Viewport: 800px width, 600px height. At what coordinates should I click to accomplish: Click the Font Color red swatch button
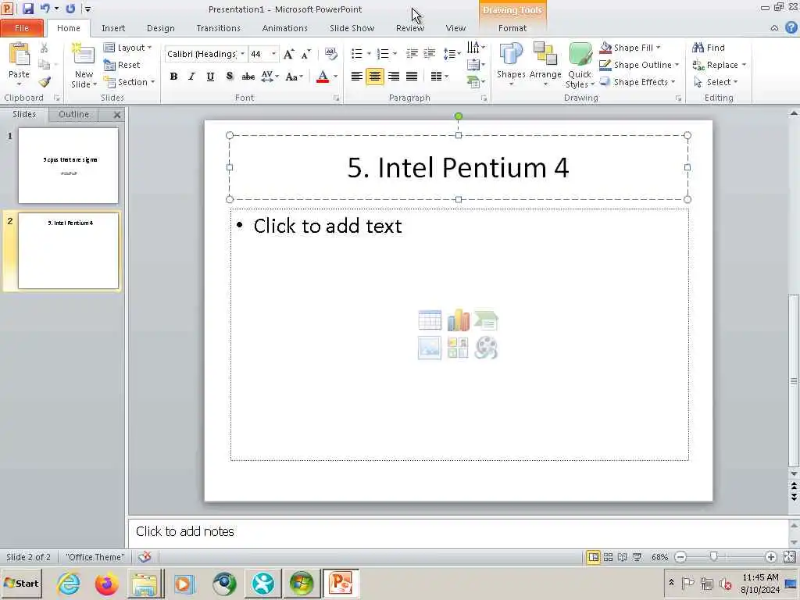pos(323,77)
